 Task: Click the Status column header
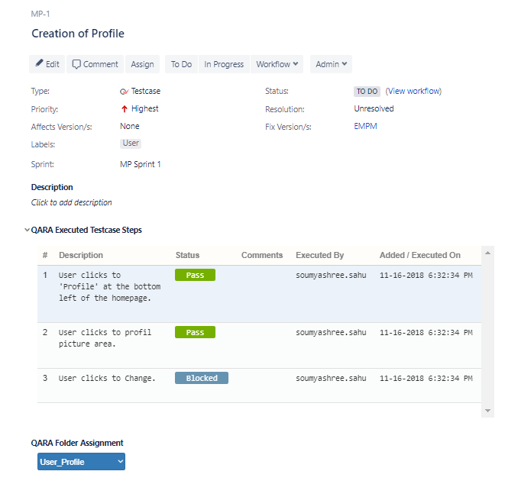pos(187,255)
